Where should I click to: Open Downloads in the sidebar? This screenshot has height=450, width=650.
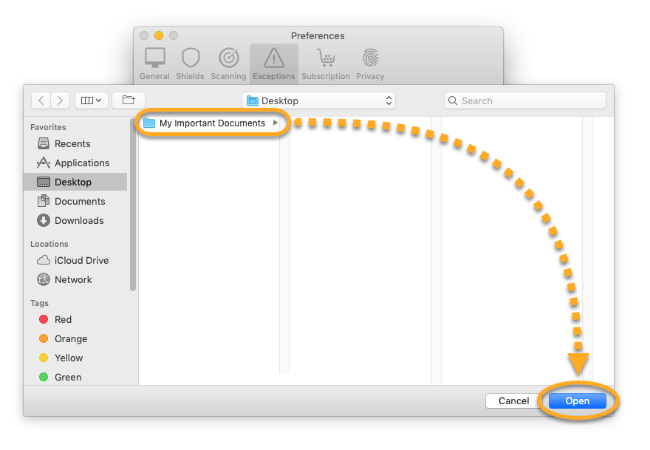pyautogui.click(x=75, y=221)
